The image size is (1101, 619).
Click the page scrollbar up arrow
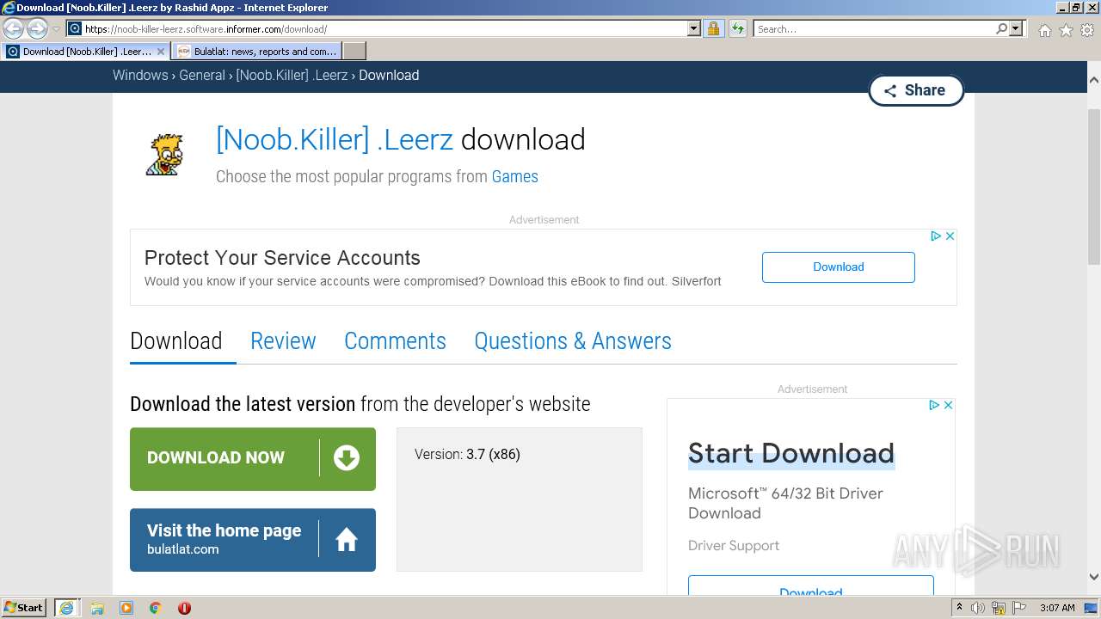click(1093, 80)
